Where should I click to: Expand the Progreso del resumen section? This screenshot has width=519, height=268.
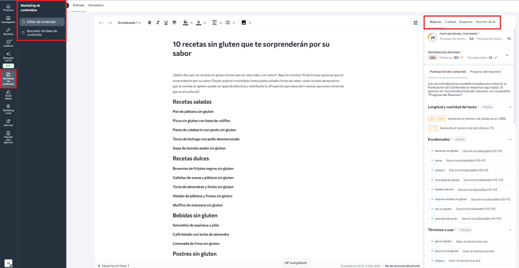pos(507,55)
